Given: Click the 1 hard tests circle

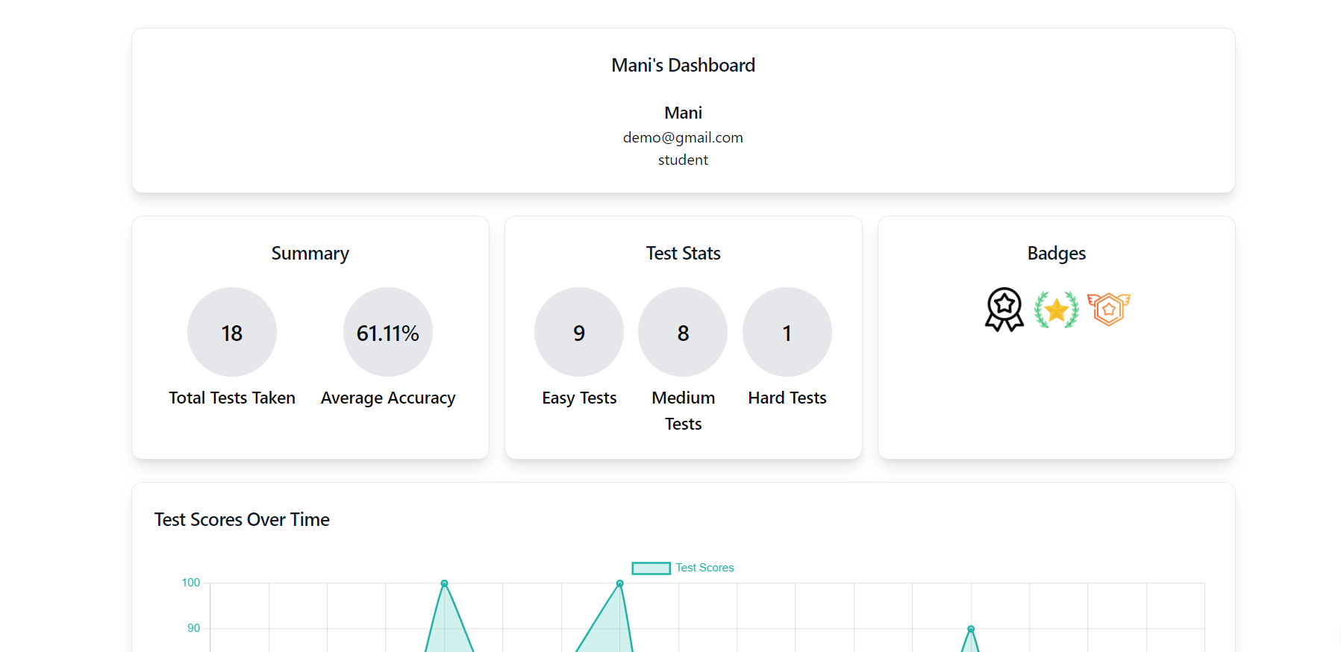Looking at the screenshot, I should point(787,332).
